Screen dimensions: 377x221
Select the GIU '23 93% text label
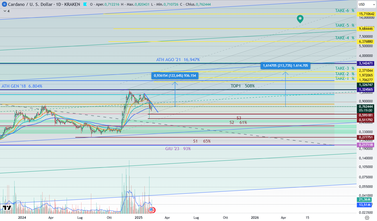(x=178, y=149)
